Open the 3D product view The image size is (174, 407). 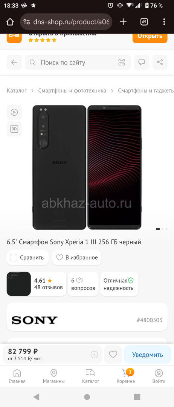coord(14,129)
